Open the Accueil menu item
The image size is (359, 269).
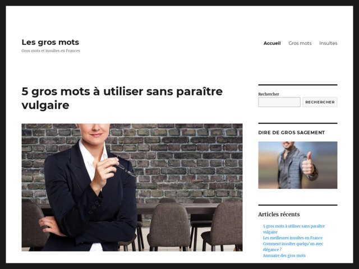(272, 43)
